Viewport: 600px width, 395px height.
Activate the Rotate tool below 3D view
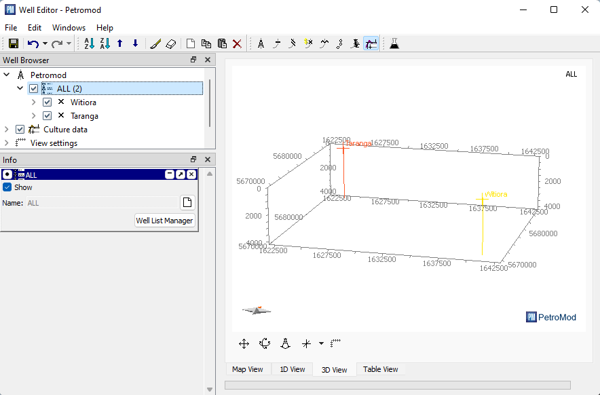pos(265,344)
